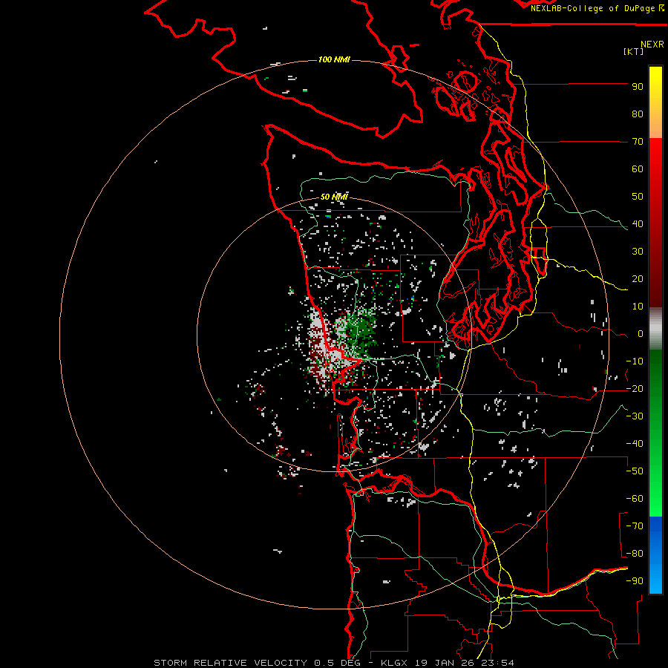Click the -70 value on the velocity scale
The height and width of the screenshot is (668, 668).
coord(635,526)
